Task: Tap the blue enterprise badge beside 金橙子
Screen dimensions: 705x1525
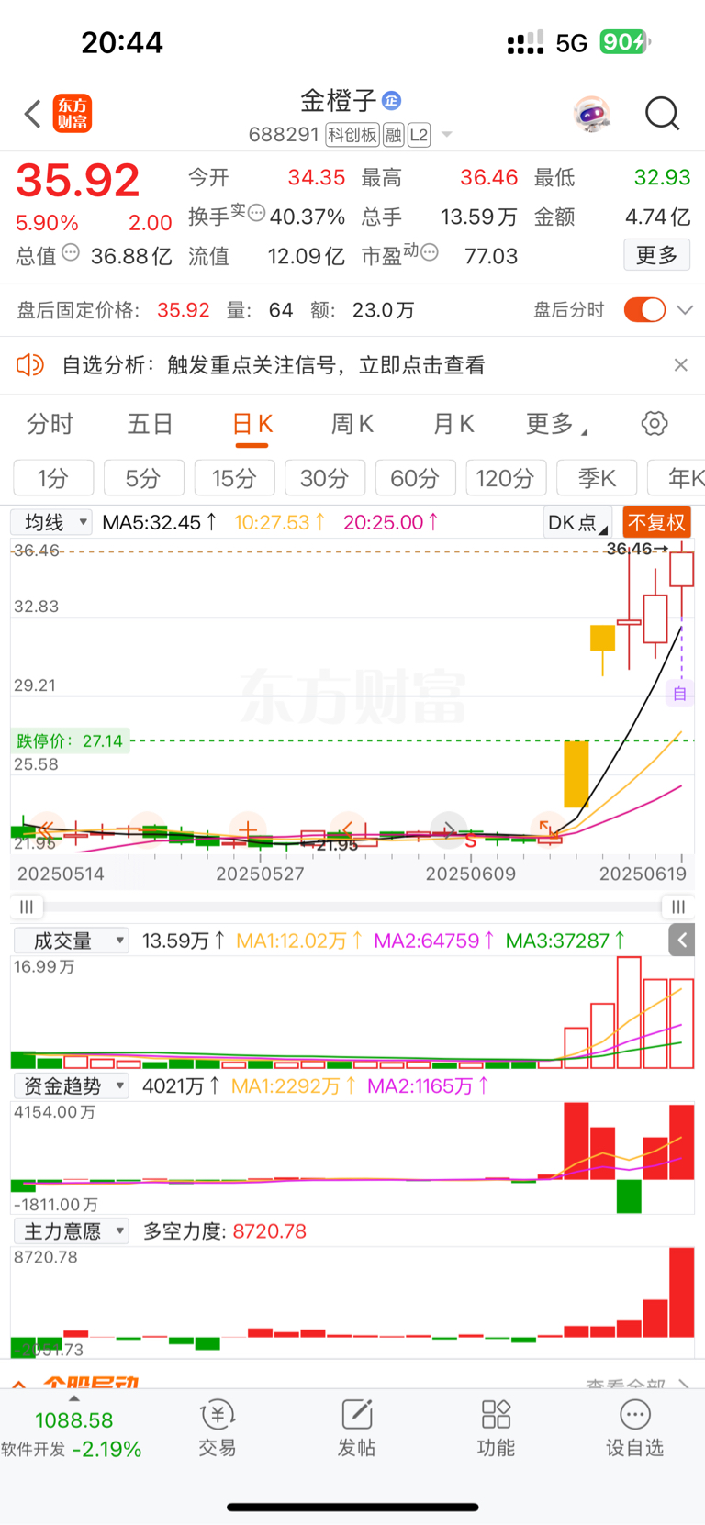Action: pos(392,100)
